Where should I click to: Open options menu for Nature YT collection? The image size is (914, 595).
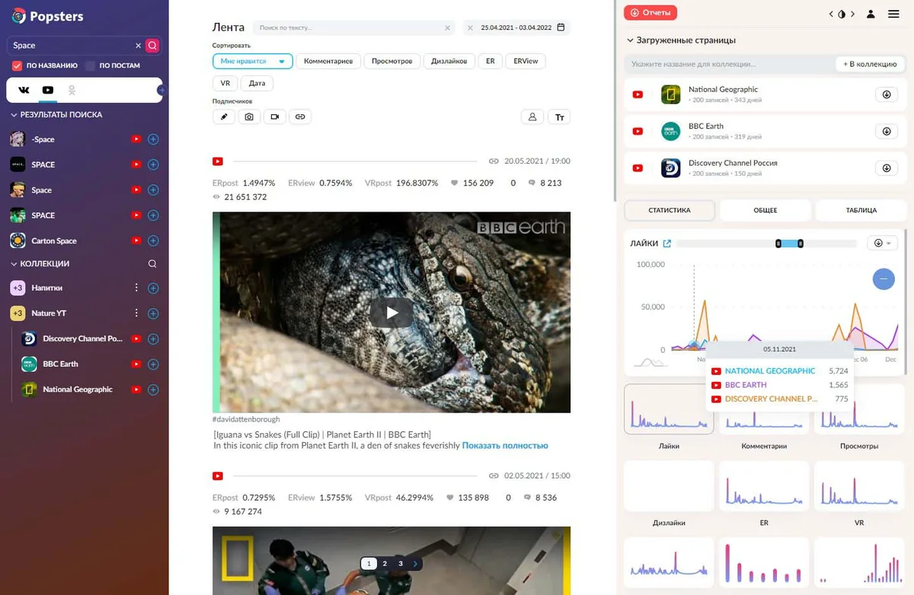click(x=137, y=313)
